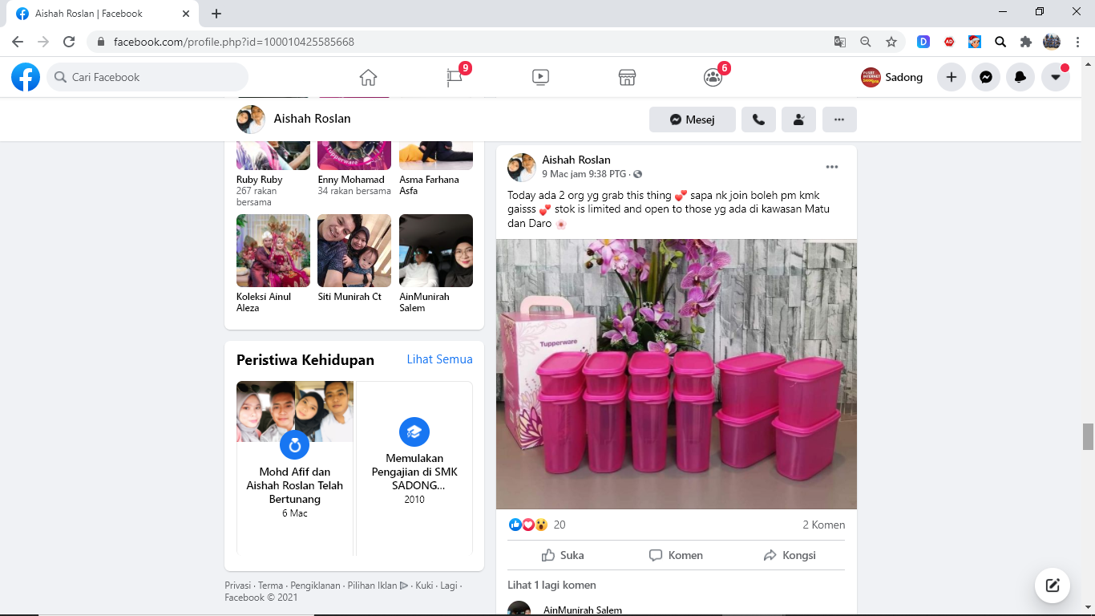
Task: Open the account dropdown arrow menu
Action: pos(1056,78)
